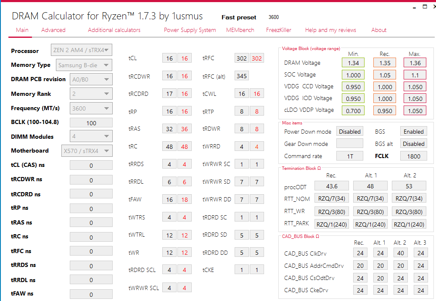The height and width of the screenshot is (301, 436).
Task: Switch to the Main tab
Action: coord(22,30)
